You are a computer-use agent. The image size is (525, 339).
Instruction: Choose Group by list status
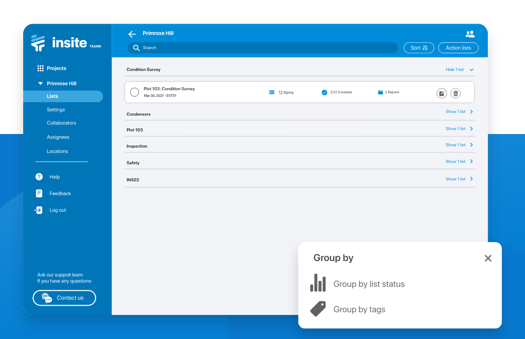click(x=369, y=284)
